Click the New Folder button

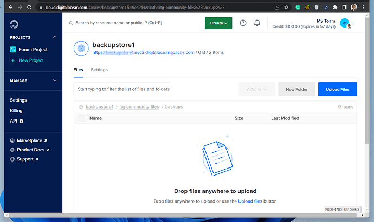click(296, 89)
